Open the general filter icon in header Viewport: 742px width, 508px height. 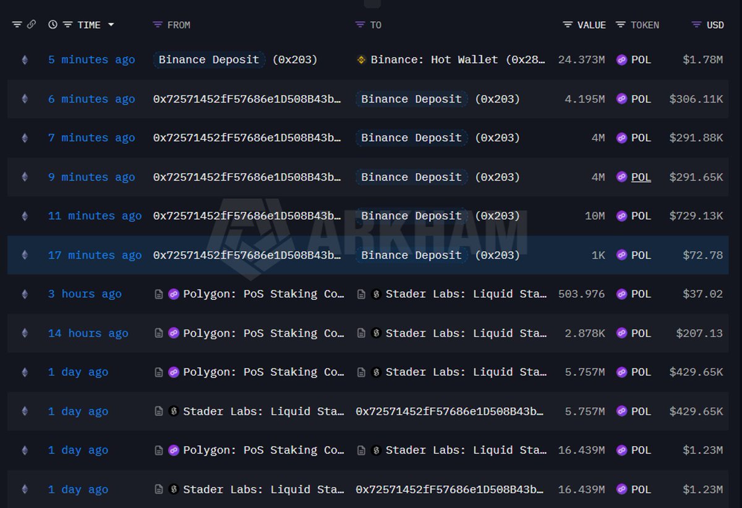click(17, 25)
